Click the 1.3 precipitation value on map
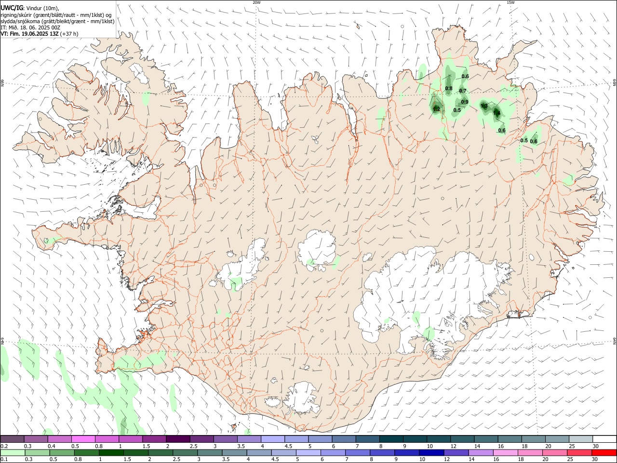The height and width of the screenshot is (463, 617). pos(484,106)
